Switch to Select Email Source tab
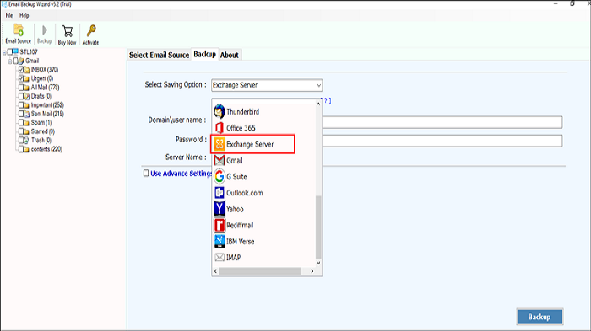The height and width of the screenshot is (331, 591). click(x=159, y=55)
